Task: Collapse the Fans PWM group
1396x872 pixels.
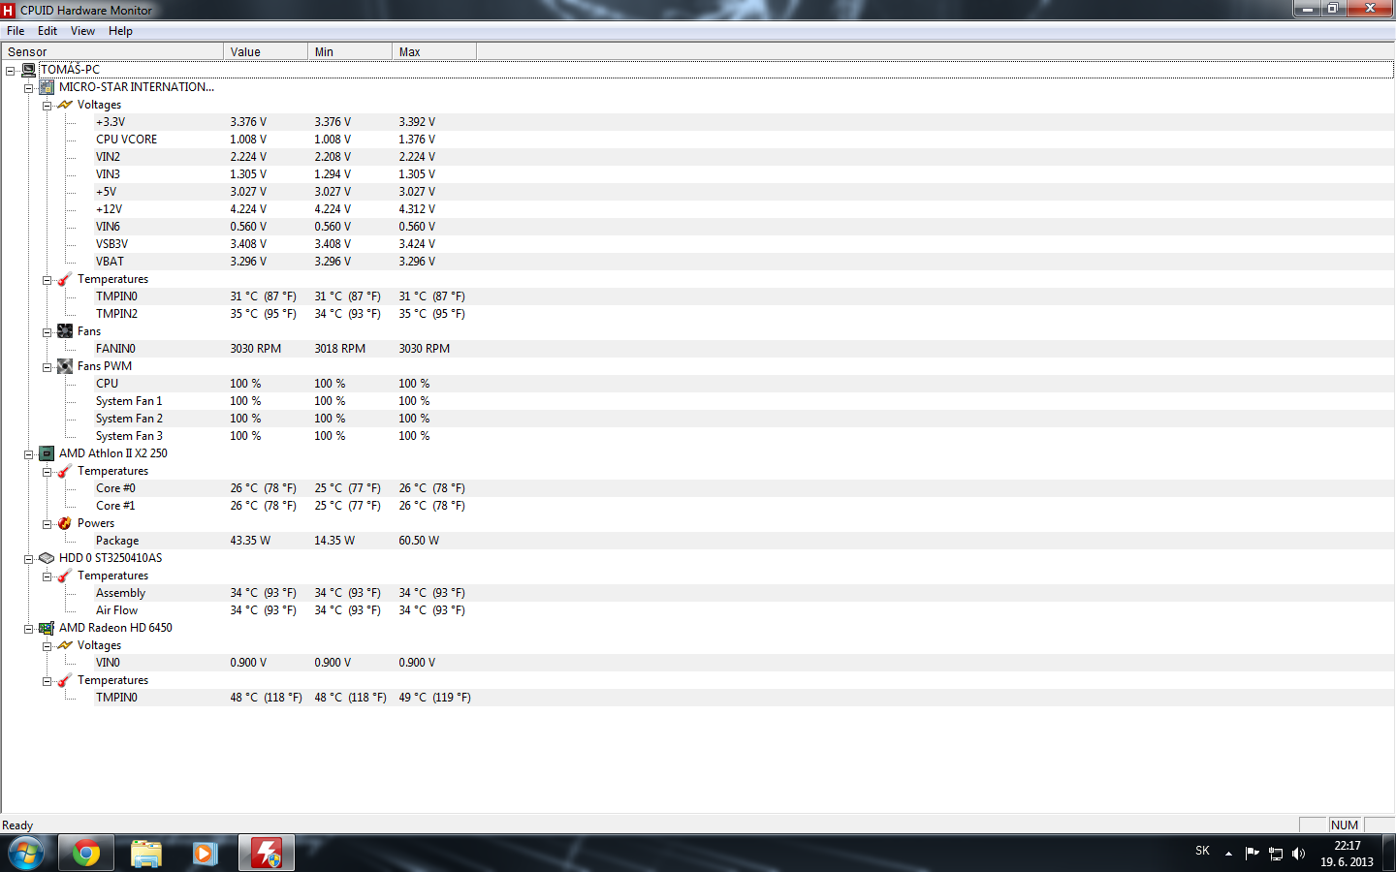Action: click(47, 367)
